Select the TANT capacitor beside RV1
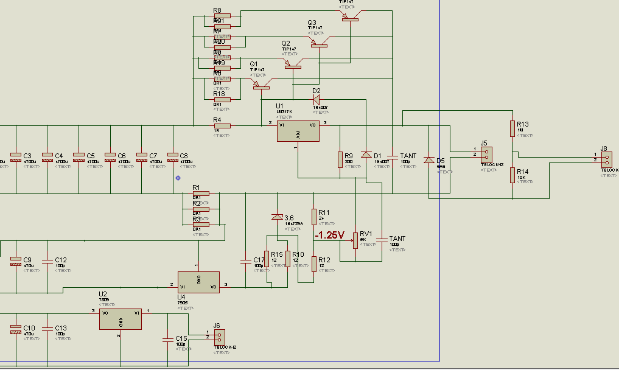619x370 pixels. pyautogui.click(x=382, y=240)
